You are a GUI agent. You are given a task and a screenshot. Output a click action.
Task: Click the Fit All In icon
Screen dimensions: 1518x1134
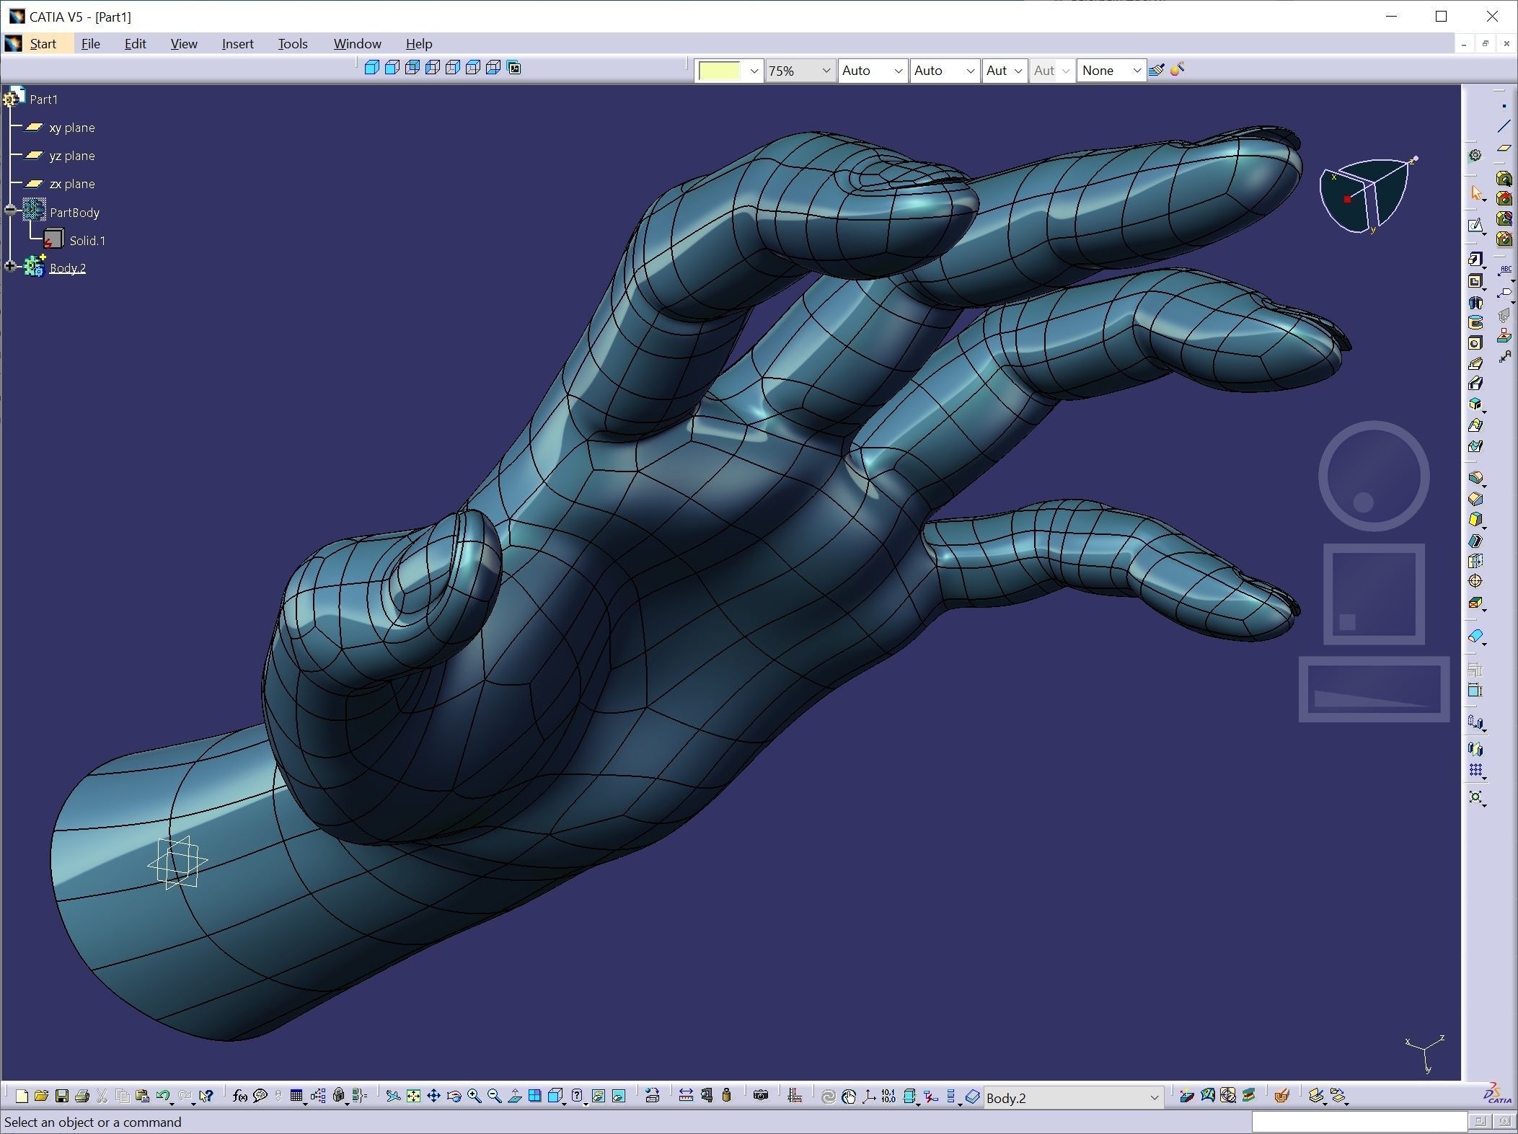click(413, 1097)
